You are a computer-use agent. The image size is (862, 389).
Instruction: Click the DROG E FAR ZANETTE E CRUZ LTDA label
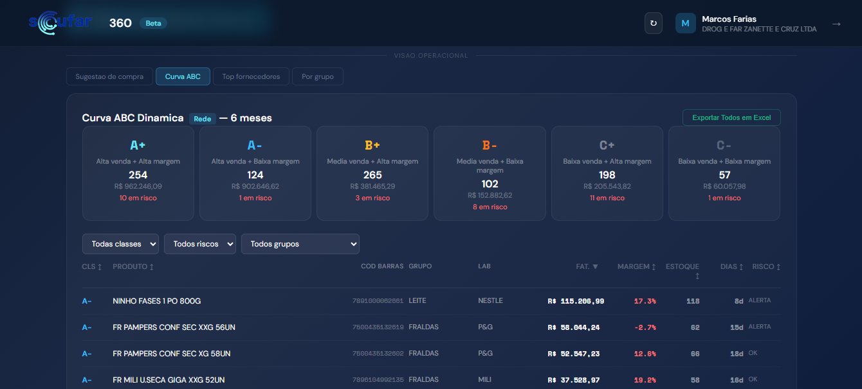point(760,30)
